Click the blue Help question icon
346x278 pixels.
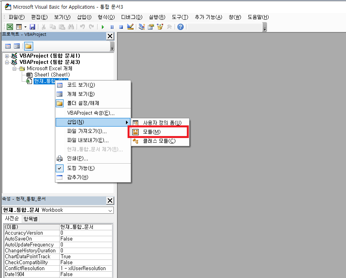point(181,27)
